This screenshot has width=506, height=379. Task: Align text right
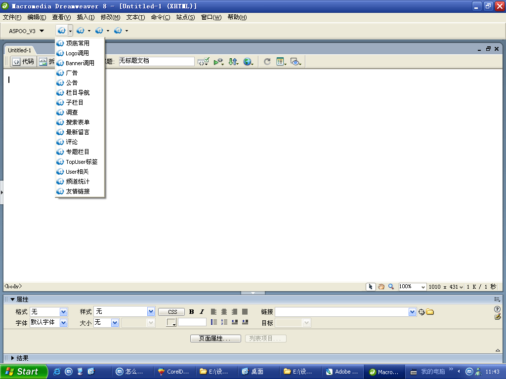coord(235,312)
